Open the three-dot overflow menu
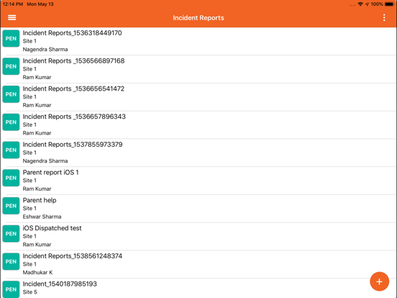Viewport: 397px width, 298px height. pos(384,17)
